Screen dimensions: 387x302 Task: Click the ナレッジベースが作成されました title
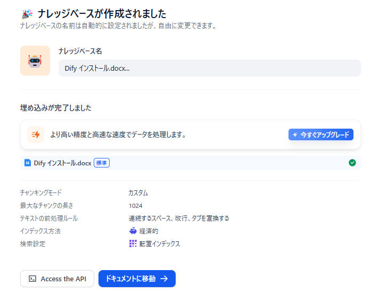(102, 14)
